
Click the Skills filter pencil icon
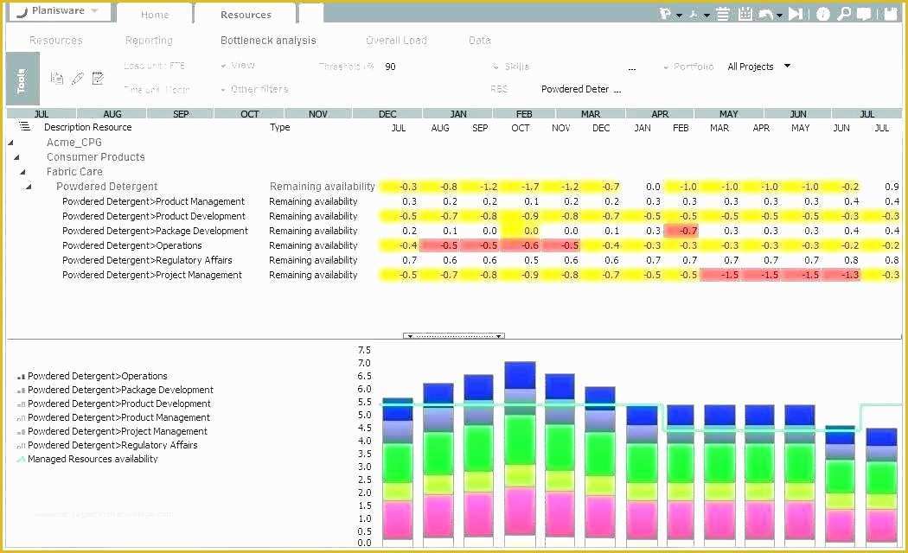pos(496,67)
